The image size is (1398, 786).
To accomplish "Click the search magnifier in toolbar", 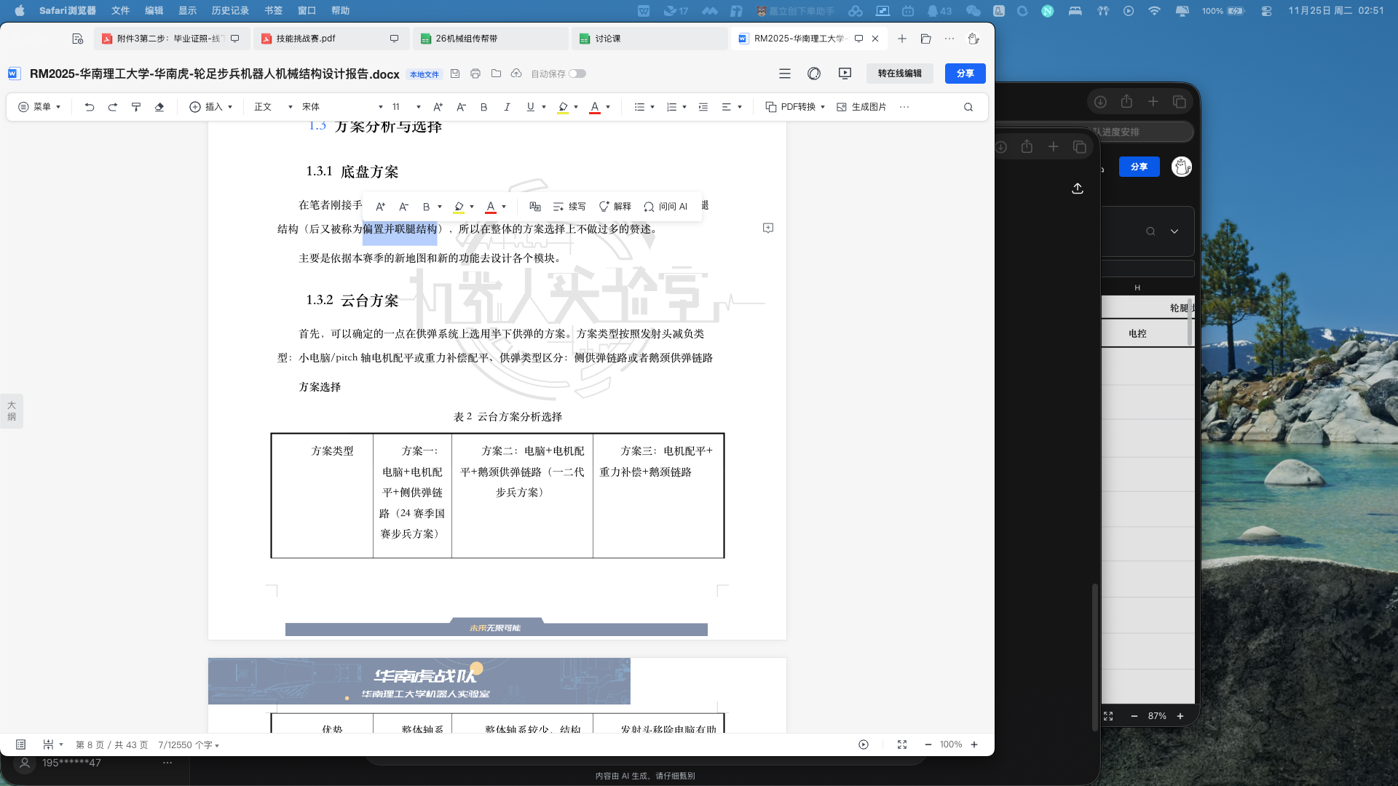I will tap(968, 107).
